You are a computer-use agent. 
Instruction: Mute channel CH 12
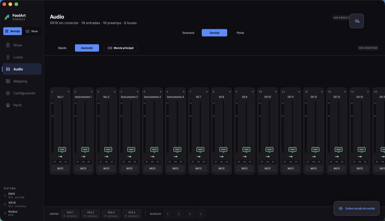click(314, 168)
